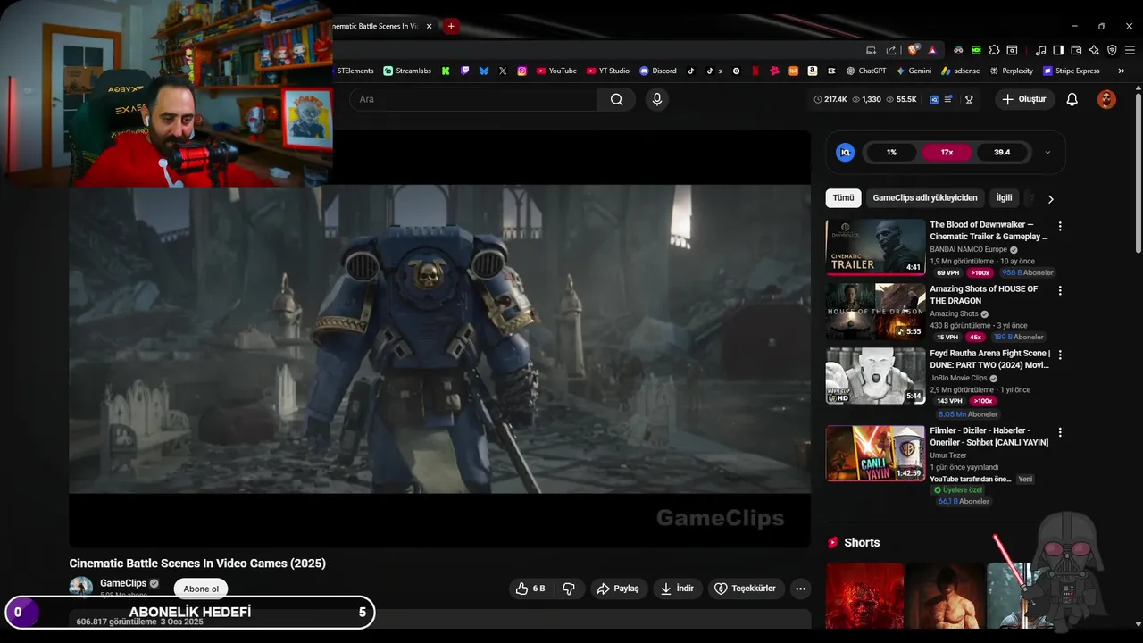Click the Paylaş share button

(x=617, y=589)
